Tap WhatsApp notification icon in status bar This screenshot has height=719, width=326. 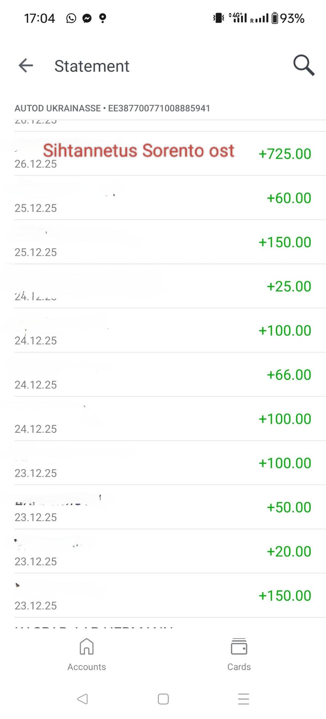[71, 18]
